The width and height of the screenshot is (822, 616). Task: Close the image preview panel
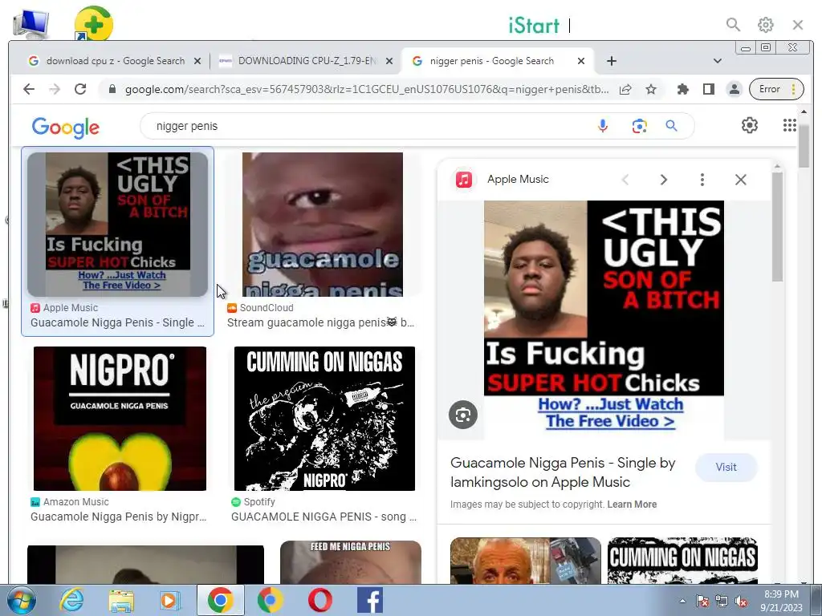pos(741,180)
